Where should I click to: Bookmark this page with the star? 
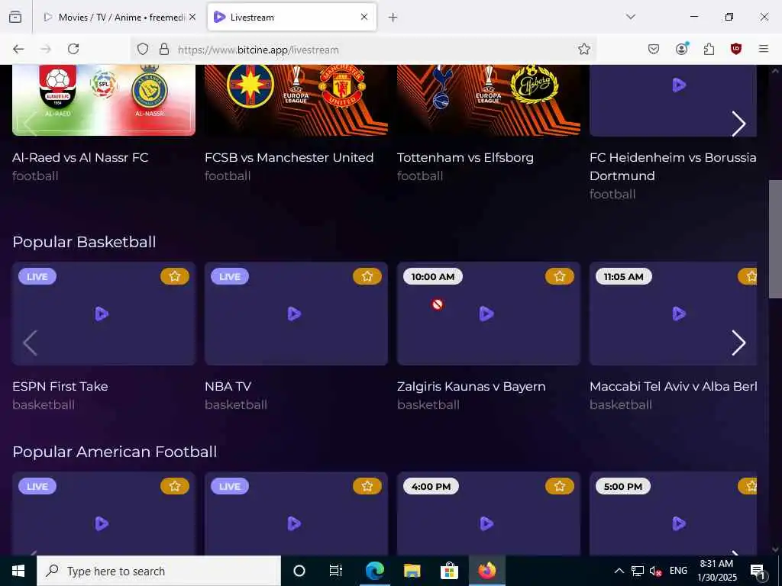coord(584,49)
